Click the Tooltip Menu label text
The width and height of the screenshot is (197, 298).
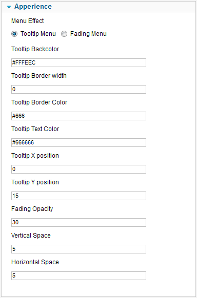click(38, 34)
